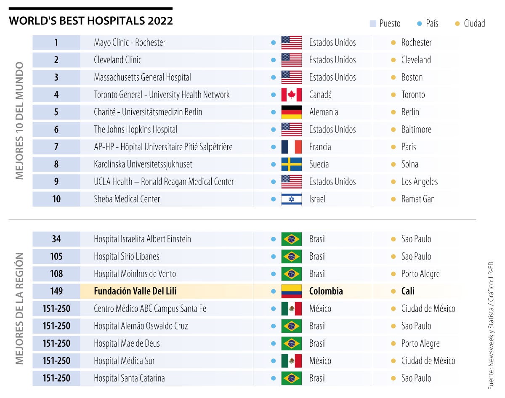Click rank number 149 cell
The width and height of the screenshot is (505, 398).
[x=56, y=291]
